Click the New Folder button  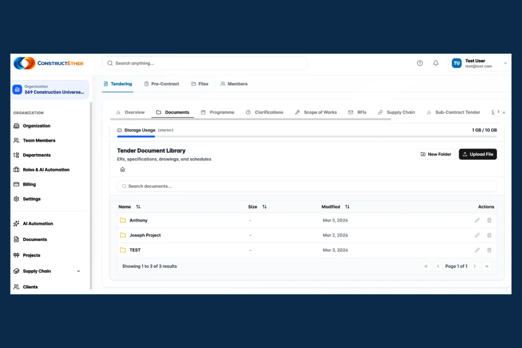point(436,154)
